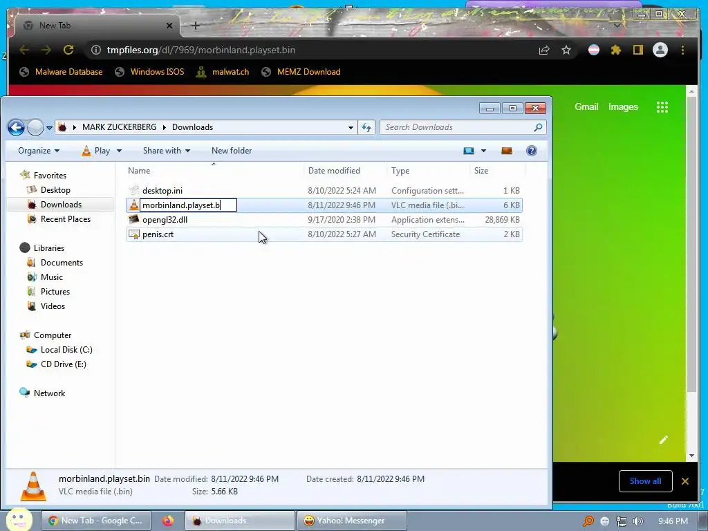
Task: Open the malwat.ch bookmark
Action: pyautogui.click(x=223, y=72)
